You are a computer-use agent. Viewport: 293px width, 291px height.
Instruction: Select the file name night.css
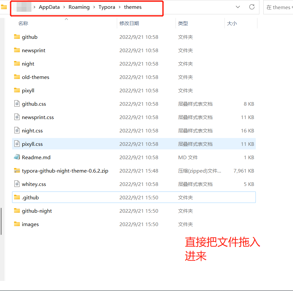(32, 131)
